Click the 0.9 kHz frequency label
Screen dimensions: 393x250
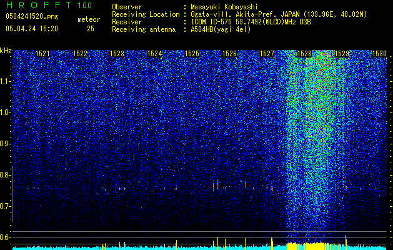(x=6, y=144)
